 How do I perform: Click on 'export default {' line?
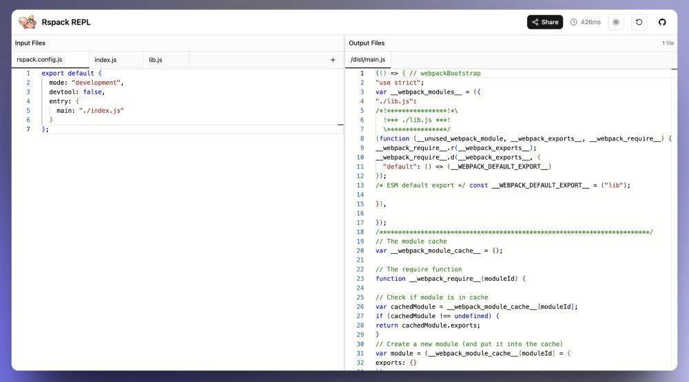(72, 74)
